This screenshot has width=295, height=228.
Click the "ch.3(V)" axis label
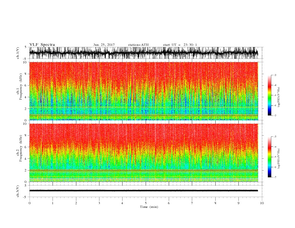18,191
